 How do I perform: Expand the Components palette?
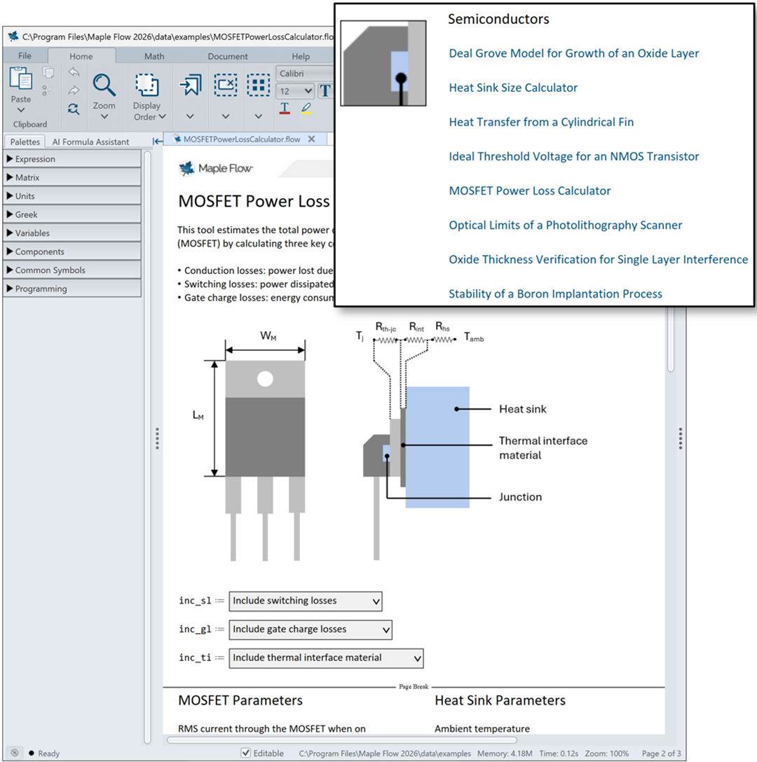(x=72, y=251)
